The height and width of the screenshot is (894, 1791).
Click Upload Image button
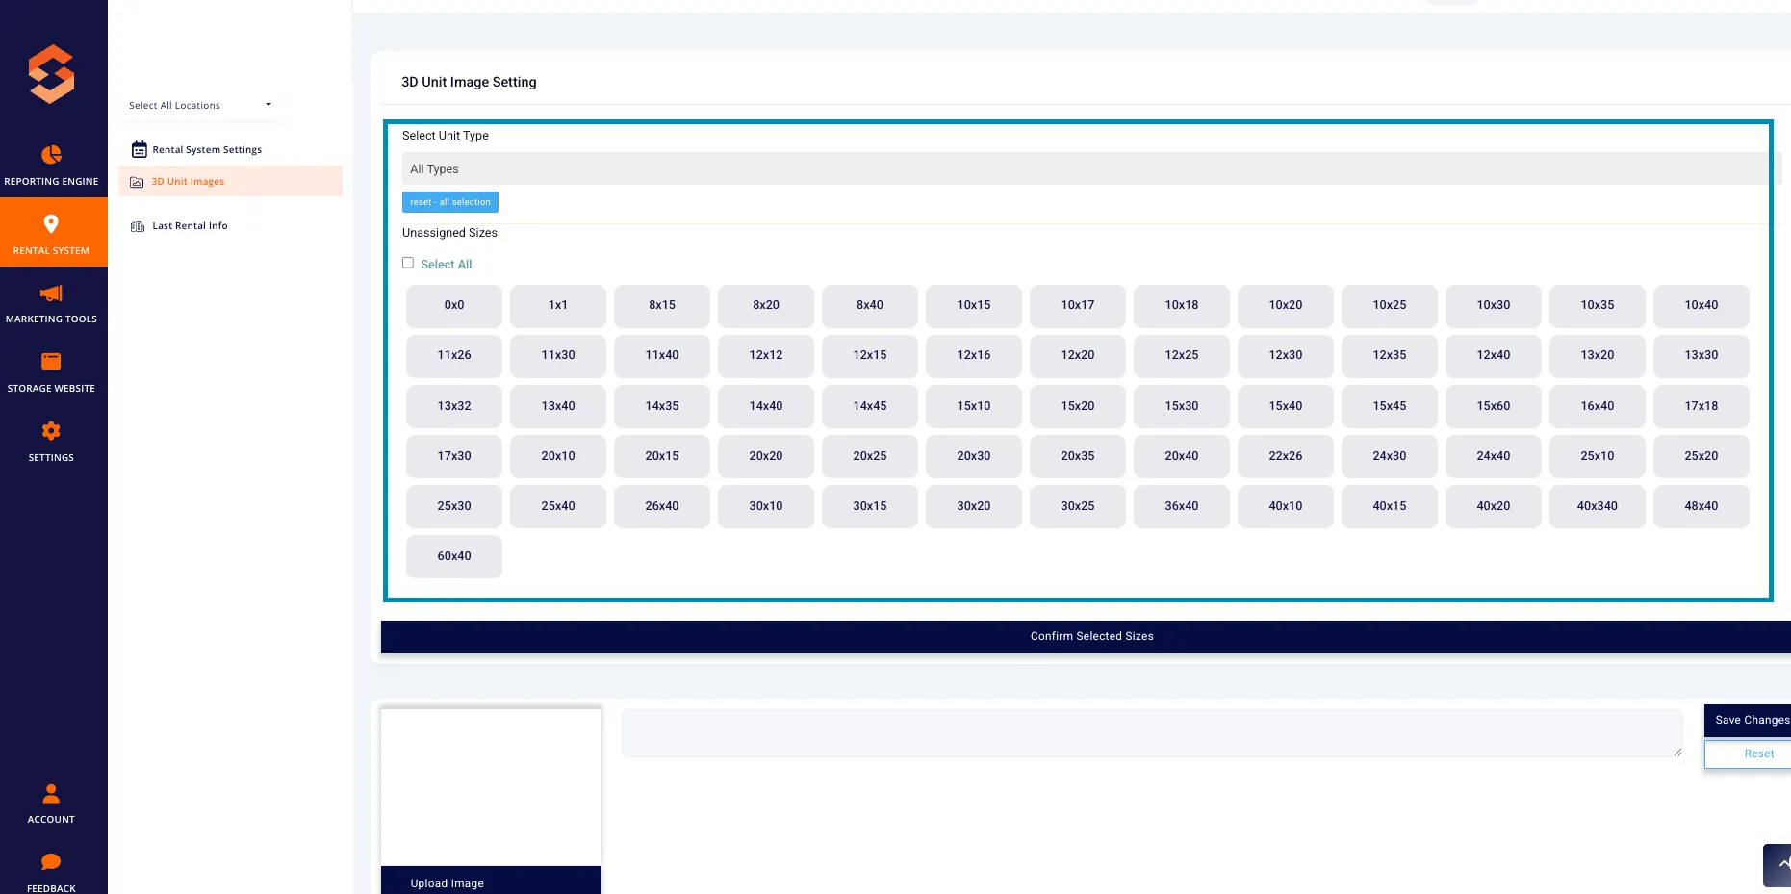[x=491, y=881]
